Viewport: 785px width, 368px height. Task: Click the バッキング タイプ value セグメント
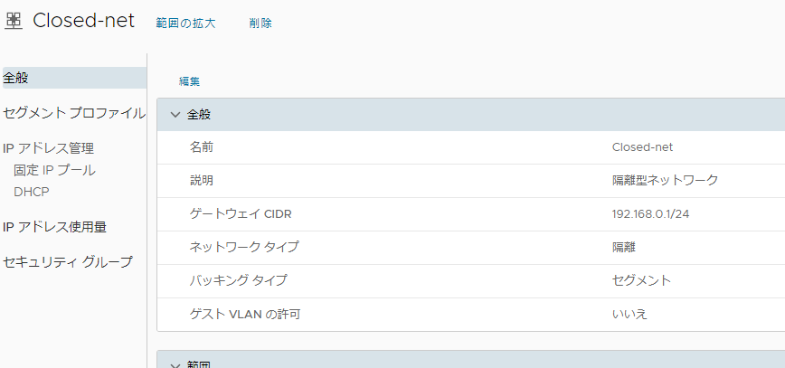coord(641,281)
